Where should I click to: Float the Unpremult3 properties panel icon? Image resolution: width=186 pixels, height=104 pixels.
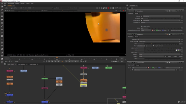[x=181, y=63]
